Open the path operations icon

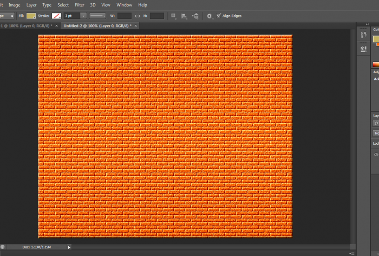(x=173, y=16)
